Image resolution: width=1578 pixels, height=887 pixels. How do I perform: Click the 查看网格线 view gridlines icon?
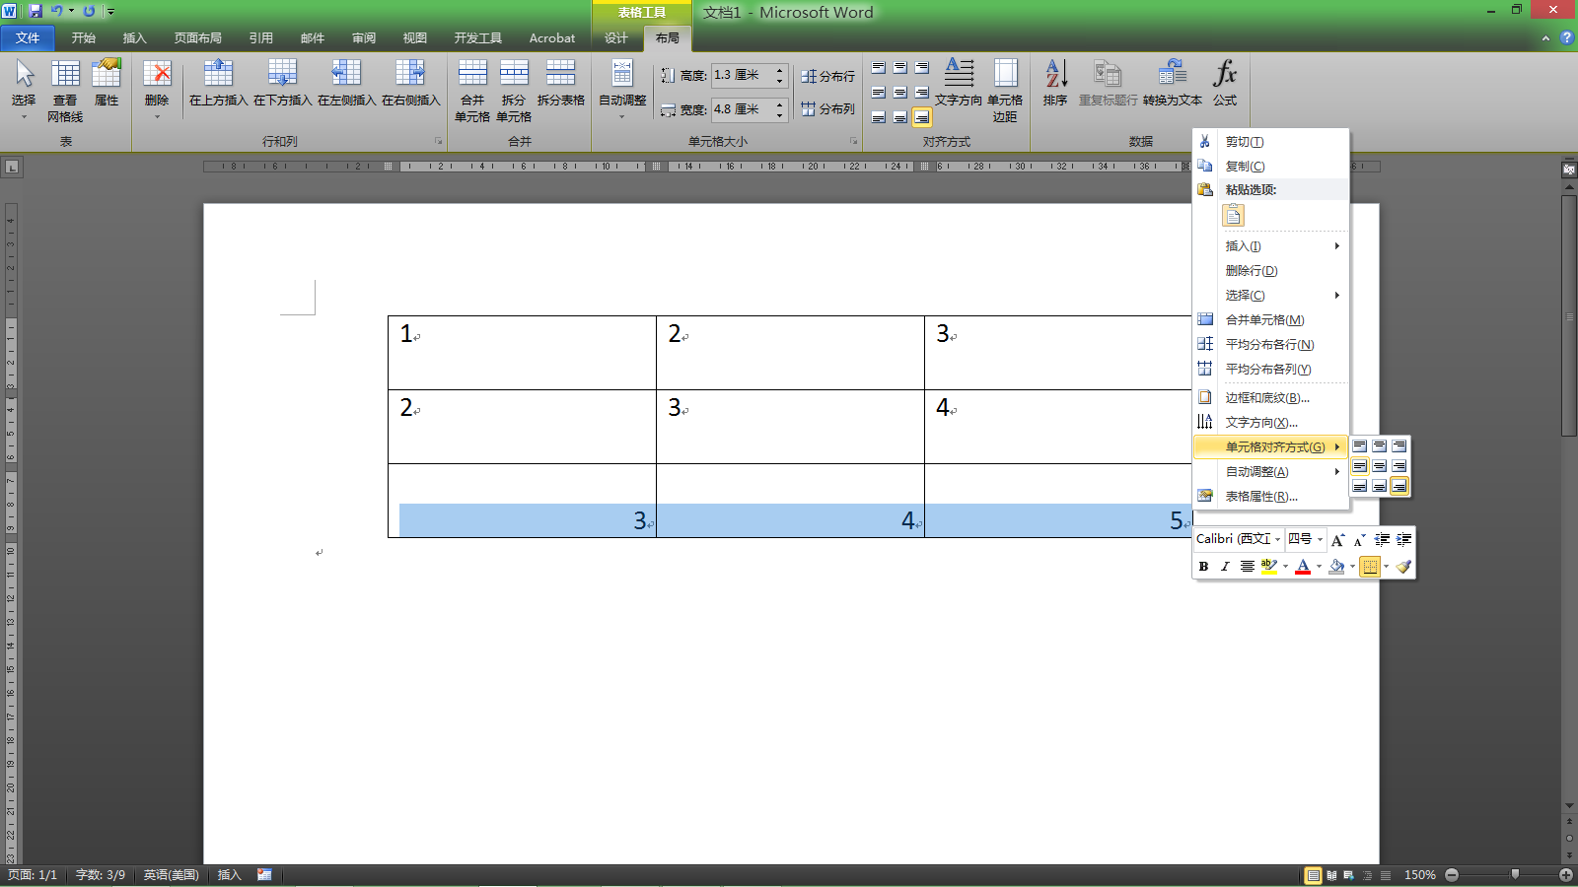[x=65, y=91]
